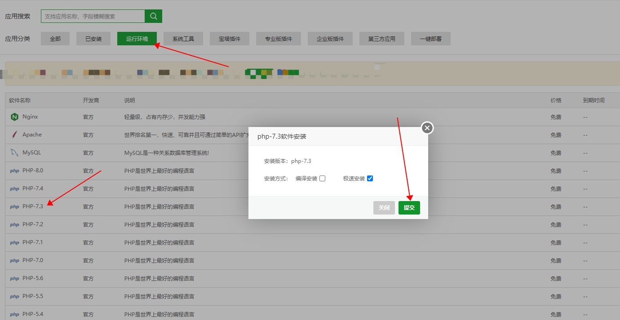
Task: Select the 系统工具 category tab
Action: [x=183, y=39]
